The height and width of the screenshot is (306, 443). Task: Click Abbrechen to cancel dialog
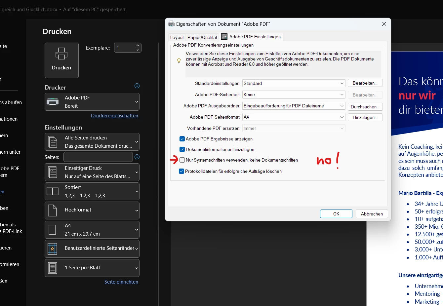pyautogui.click(x=372, y=214)
